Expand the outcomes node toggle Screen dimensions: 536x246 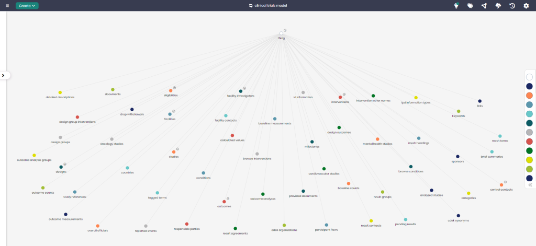click(x=228, y=198)
